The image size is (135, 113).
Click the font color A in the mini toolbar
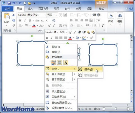[x=70, y=38]
